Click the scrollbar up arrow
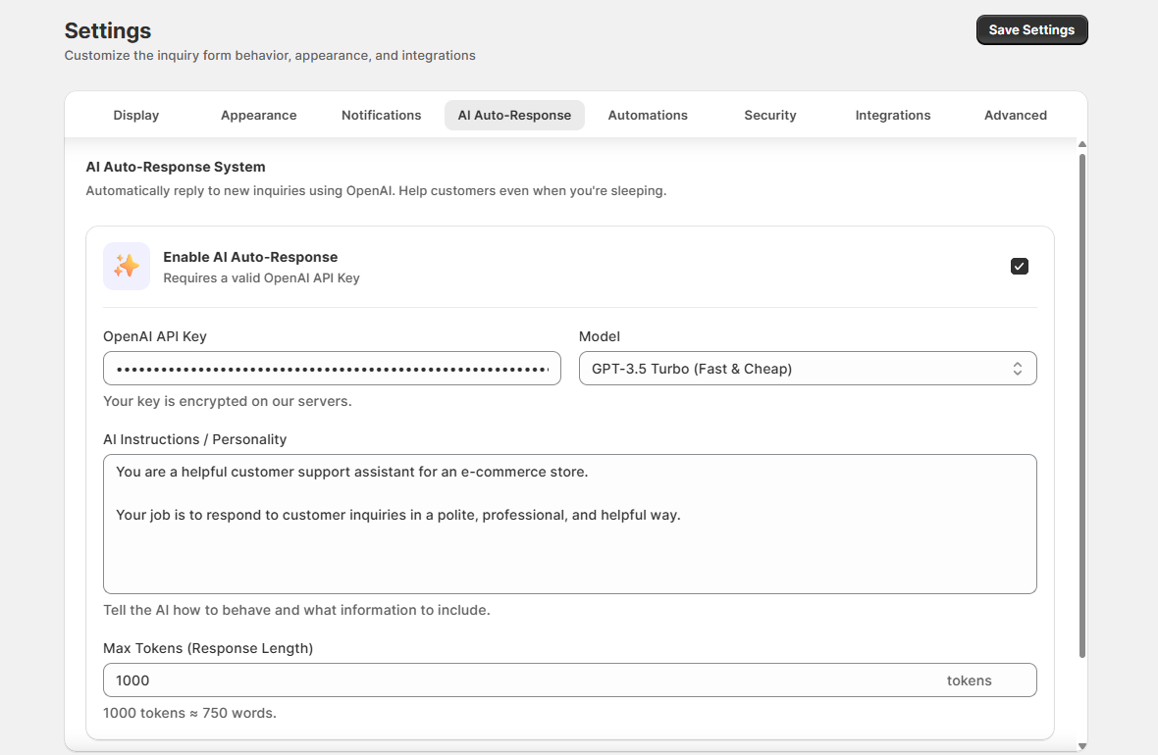Viewport: 1158px width, 755px height. click(1082, 145)
